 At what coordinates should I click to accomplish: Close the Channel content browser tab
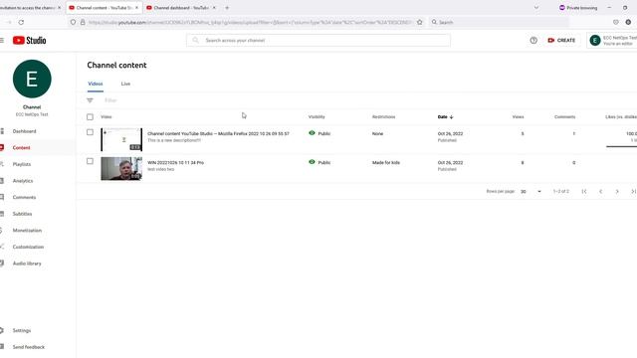(x=136, y=8)
